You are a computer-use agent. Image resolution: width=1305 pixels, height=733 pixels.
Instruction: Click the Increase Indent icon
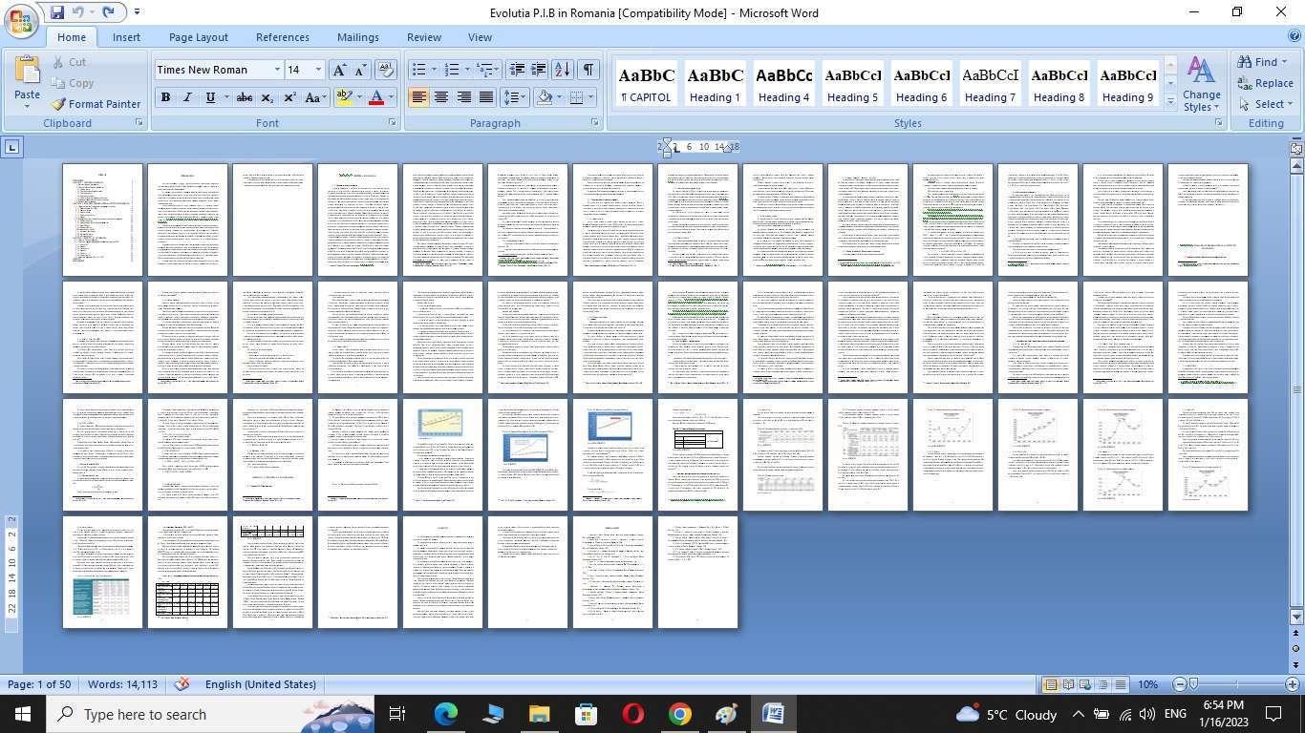coord(539,70)
